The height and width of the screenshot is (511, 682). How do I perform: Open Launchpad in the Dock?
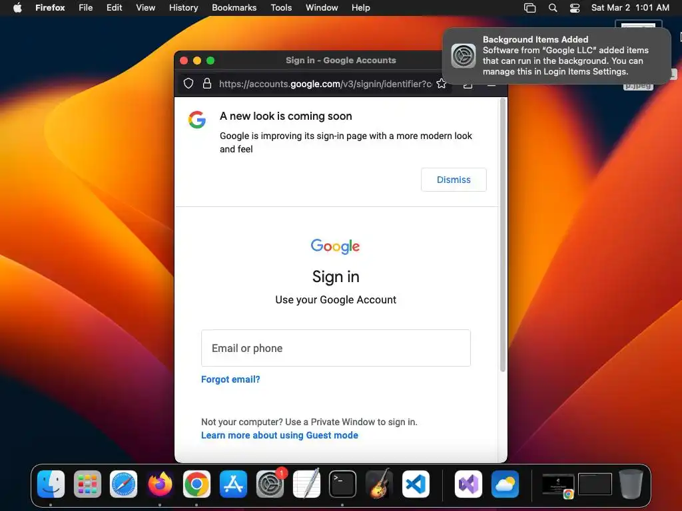click(87, 484)
